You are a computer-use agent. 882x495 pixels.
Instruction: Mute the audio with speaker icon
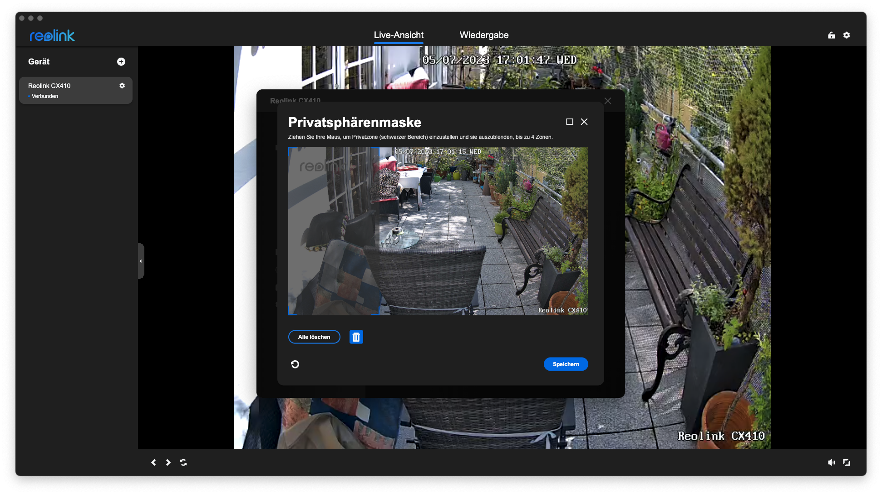click(831, 462)
